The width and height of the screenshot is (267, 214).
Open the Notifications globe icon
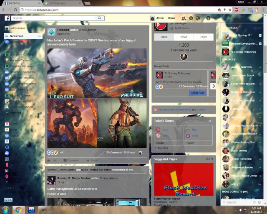click(x=198, y=18)
